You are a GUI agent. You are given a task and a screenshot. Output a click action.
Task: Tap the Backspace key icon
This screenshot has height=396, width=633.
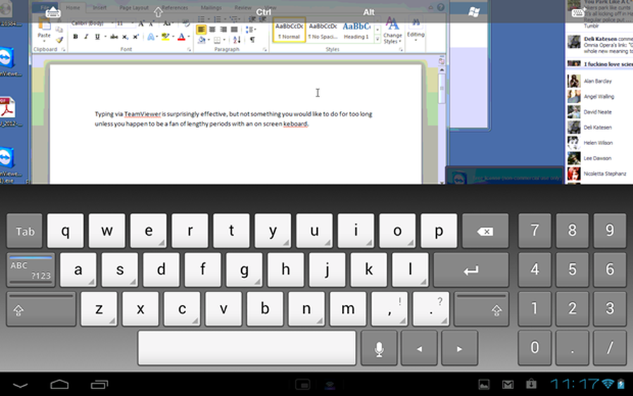(x=486, y=231)
